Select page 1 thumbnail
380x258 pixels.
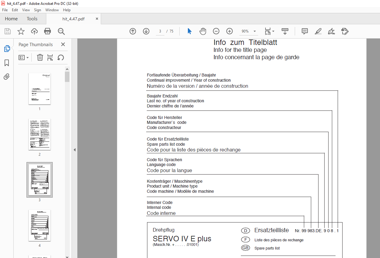click(40, 89)
